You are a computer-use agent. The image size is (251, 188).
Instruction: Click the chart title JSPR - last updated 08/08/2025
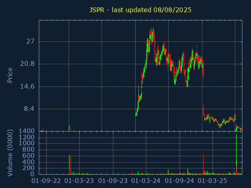pos(140,10)
